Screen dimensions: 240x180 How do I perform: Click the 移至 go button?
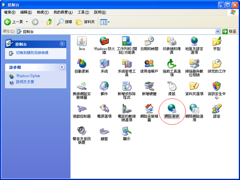click(229, 32)
